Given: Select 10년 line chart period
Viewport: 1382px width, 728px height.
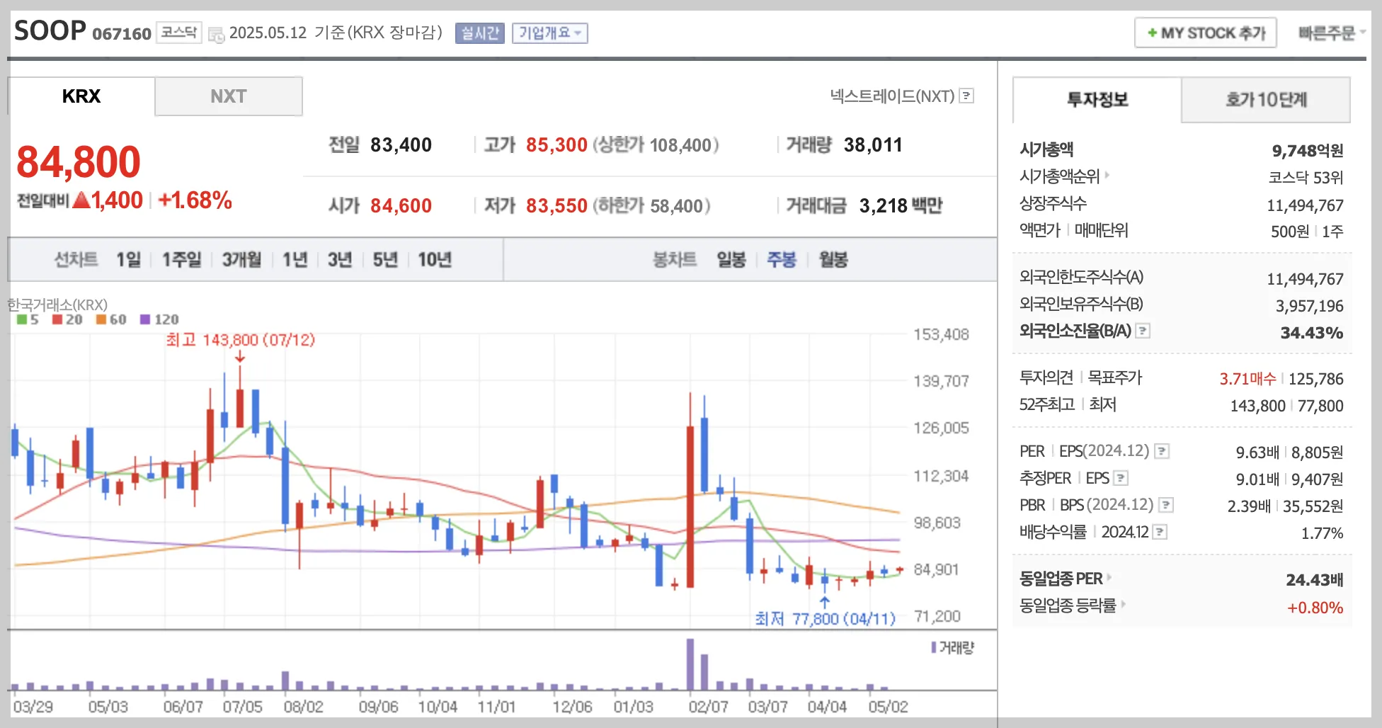Looking at the screenshot, I should (435, 260).
